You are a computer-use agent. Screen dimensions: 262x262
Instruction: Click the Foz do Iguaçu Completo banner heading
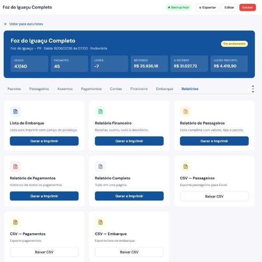click(43, 41)
